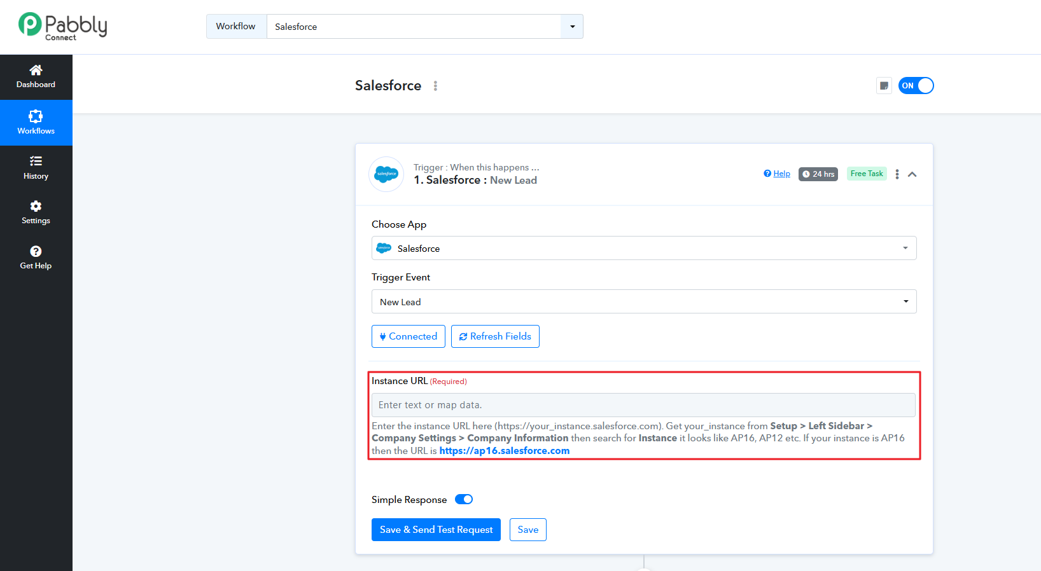1041x571 pixels.
Task: Go to Workflows in the sidebar
Action: [x=36, y=122]
